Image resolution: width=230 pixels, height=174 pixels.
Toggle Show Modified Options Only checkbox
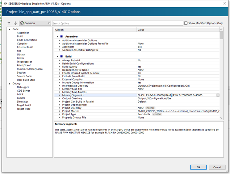186,23
